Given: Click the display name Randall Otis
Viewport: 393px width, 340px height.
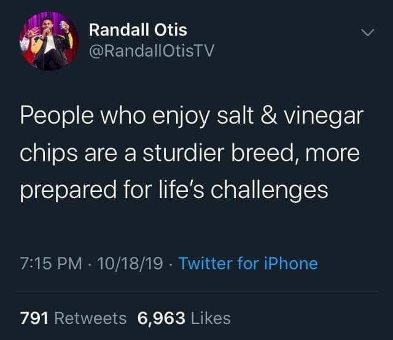Looking at the screenshot, I should [138, 29].
